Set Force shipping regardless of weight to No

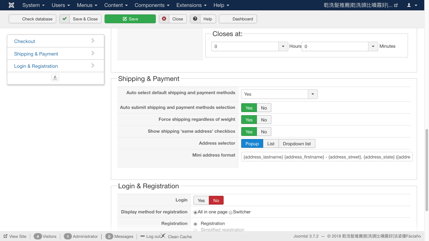(264, 120)
